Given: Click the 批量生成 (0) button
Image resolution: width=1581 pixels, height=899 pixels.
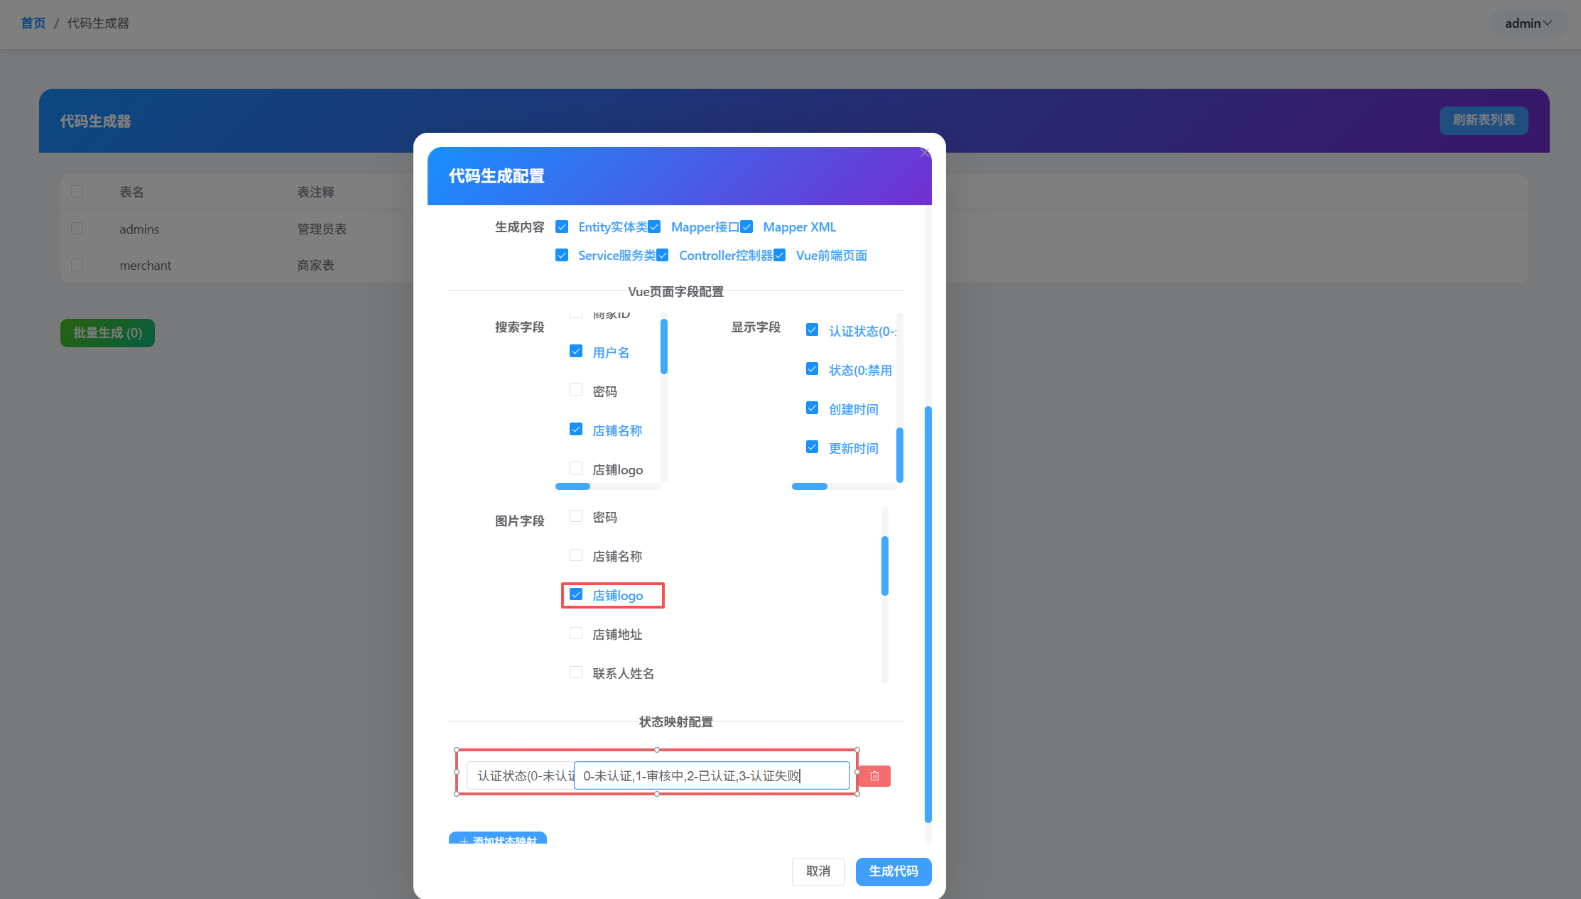Looking at the screenshot, I should pos(107,332).
